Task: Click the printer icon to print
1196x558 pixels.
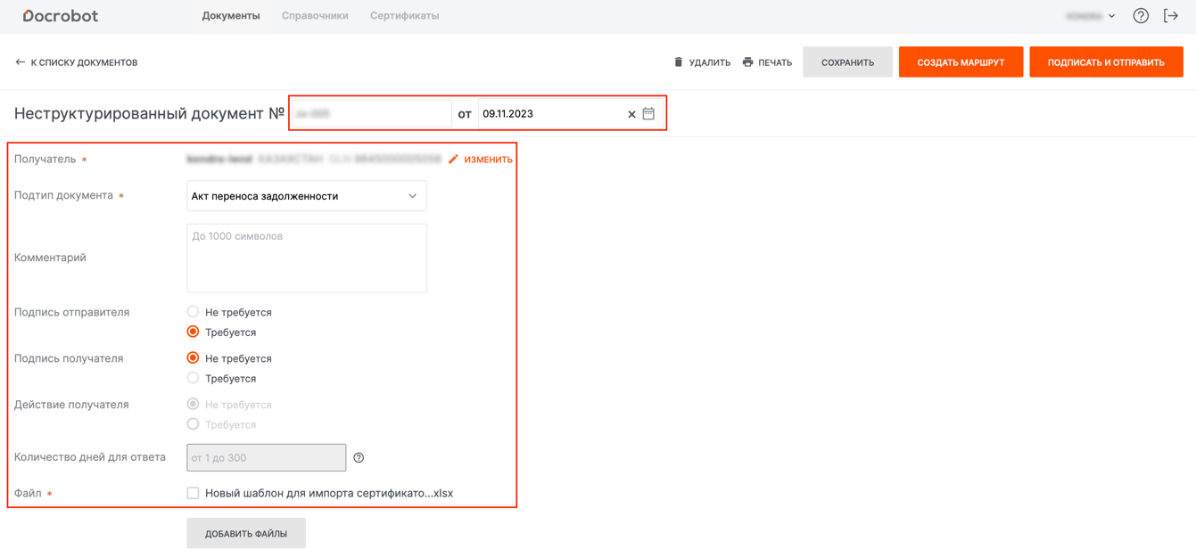Action: (747, 62)
